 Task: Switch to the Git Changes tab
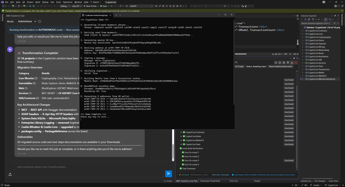tap(320, 181)
